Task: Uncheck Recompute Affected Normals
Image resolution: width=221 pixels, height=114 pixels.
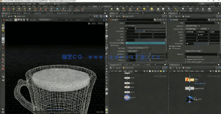Action: point(186,59)
